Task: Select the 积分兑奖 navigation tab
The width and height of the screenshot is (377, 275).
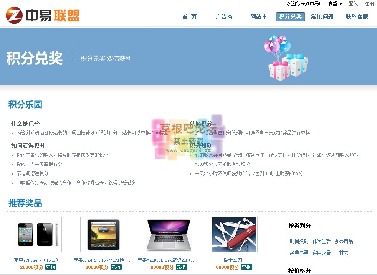Action: 290,17
